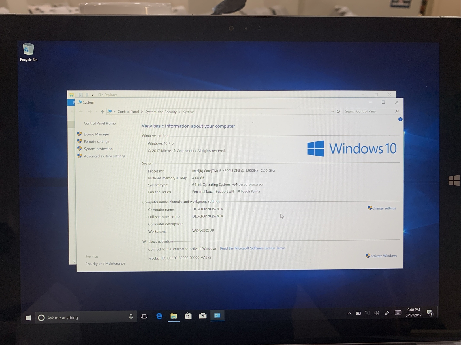
Task: Select System in the address breadcrumb
Action: click(189, 112)
